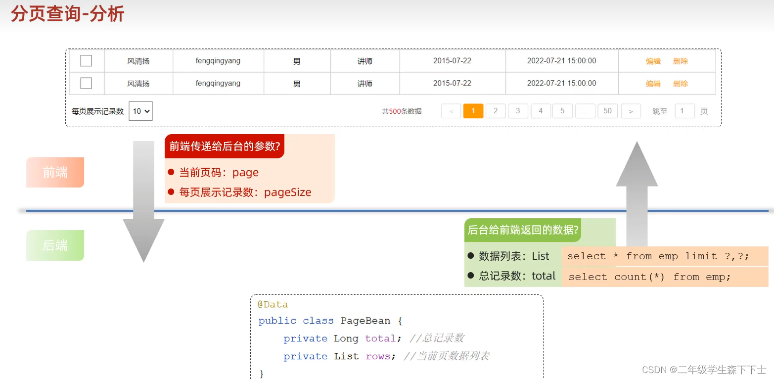Jump to page 3 in pagination
This screenshot has width=774, height=379.
coord(518,111)
